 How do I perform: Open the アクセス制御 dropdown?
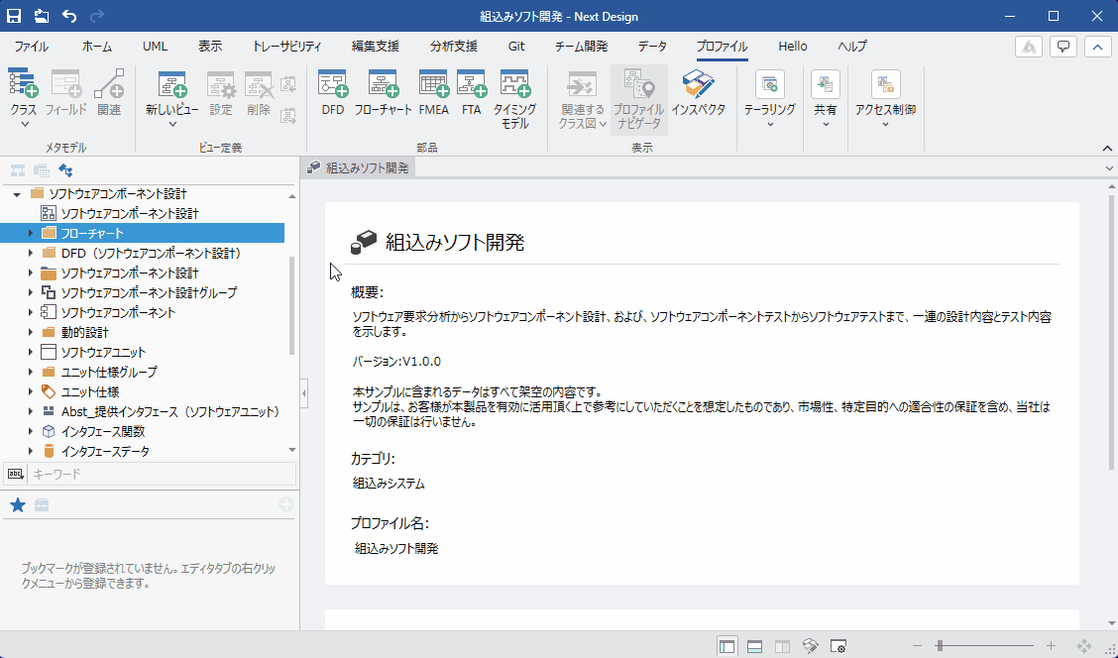885,99
